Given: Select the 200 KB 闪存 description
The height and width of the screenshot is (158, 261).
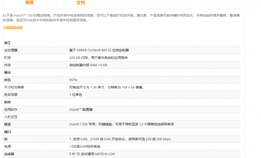Looking at the screenshot, I should click(x=98, y=58).
